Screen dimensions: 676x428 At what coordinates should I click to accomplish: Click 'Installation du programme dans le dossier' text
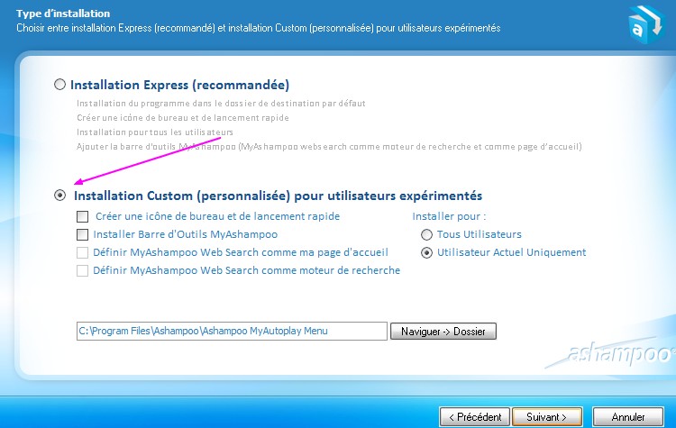point(221,104)
